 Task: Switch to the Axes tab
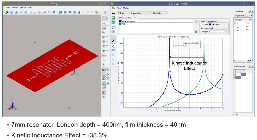coord(128,17)
